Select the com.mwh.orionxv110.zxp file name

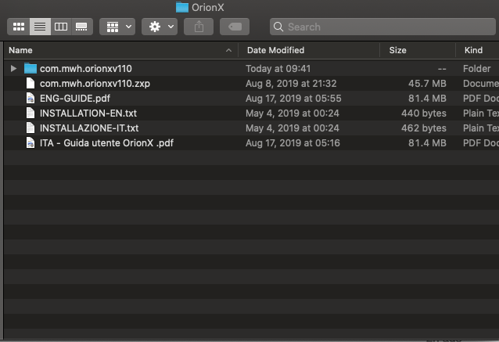[x=95, y=84]
